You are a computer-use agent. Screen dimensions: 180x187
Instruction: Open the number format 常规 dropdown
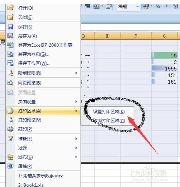[137, 7]
